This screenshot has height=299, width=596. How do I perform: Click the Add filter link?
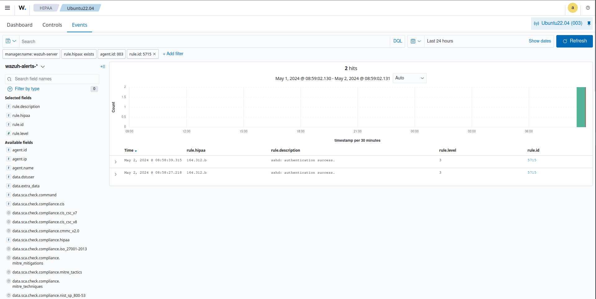[173, 54]
